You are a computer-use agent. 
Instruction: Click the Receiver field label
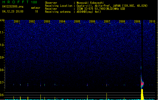tap(51, 9)
